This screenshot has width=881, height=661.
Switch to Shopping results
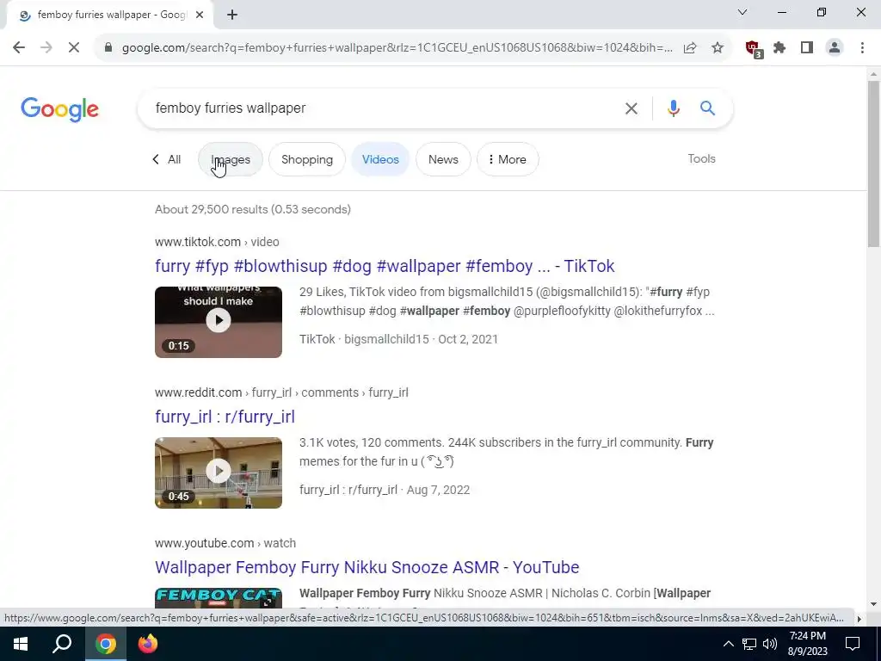click(307, 159)
